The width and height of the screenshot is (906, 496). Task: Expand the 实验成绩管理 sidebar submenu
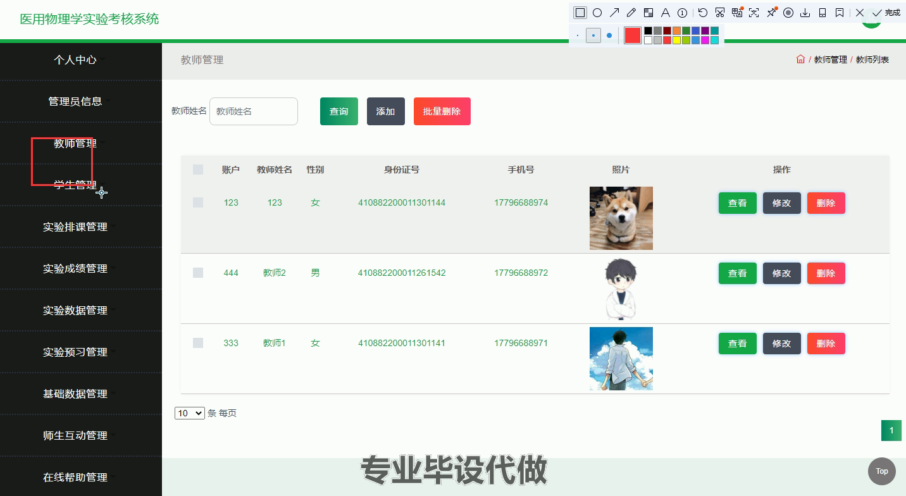(x=75, y=268)
